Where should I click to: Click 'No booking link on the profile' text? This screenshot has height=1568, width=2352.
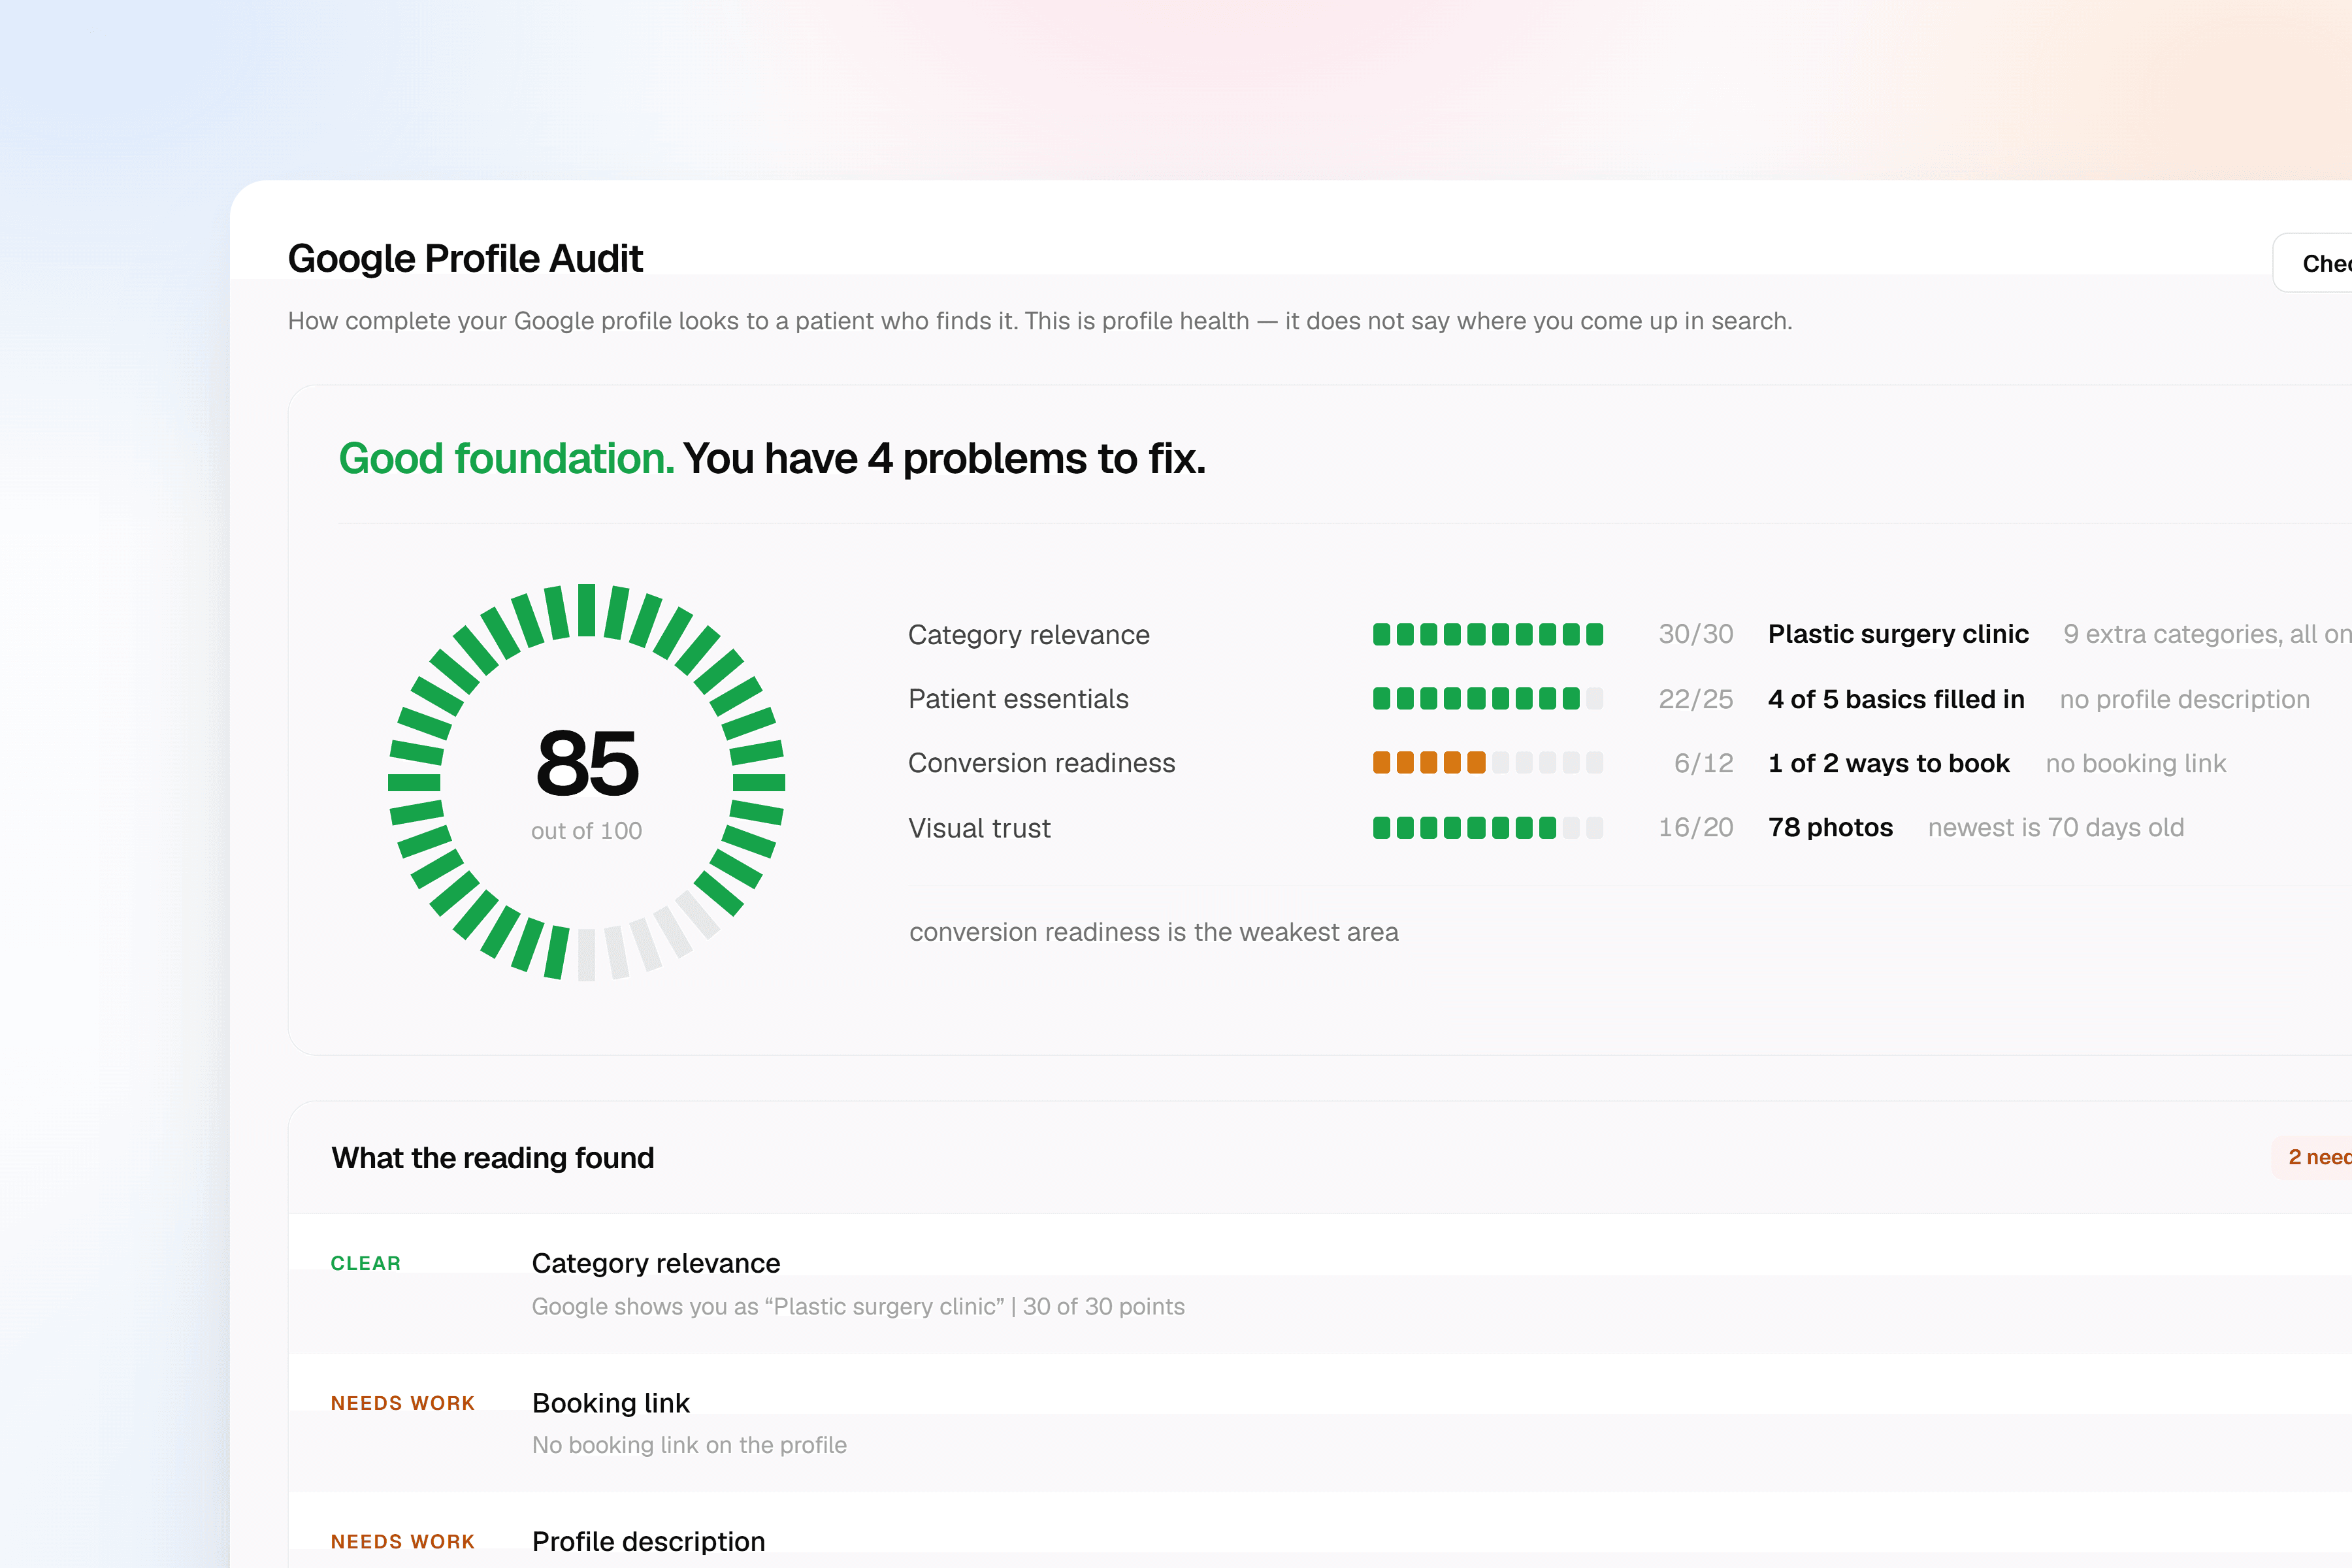[x=689, y=1445]
